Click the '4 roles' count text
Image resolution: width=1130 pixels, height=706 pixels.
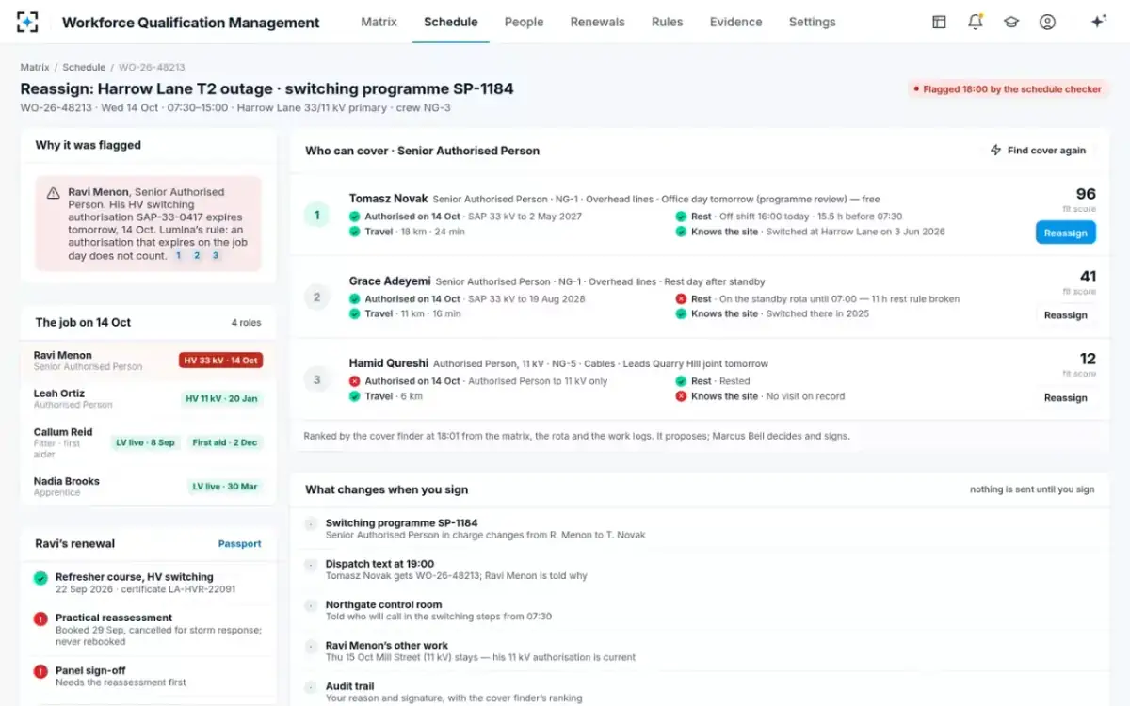(247, 323)
